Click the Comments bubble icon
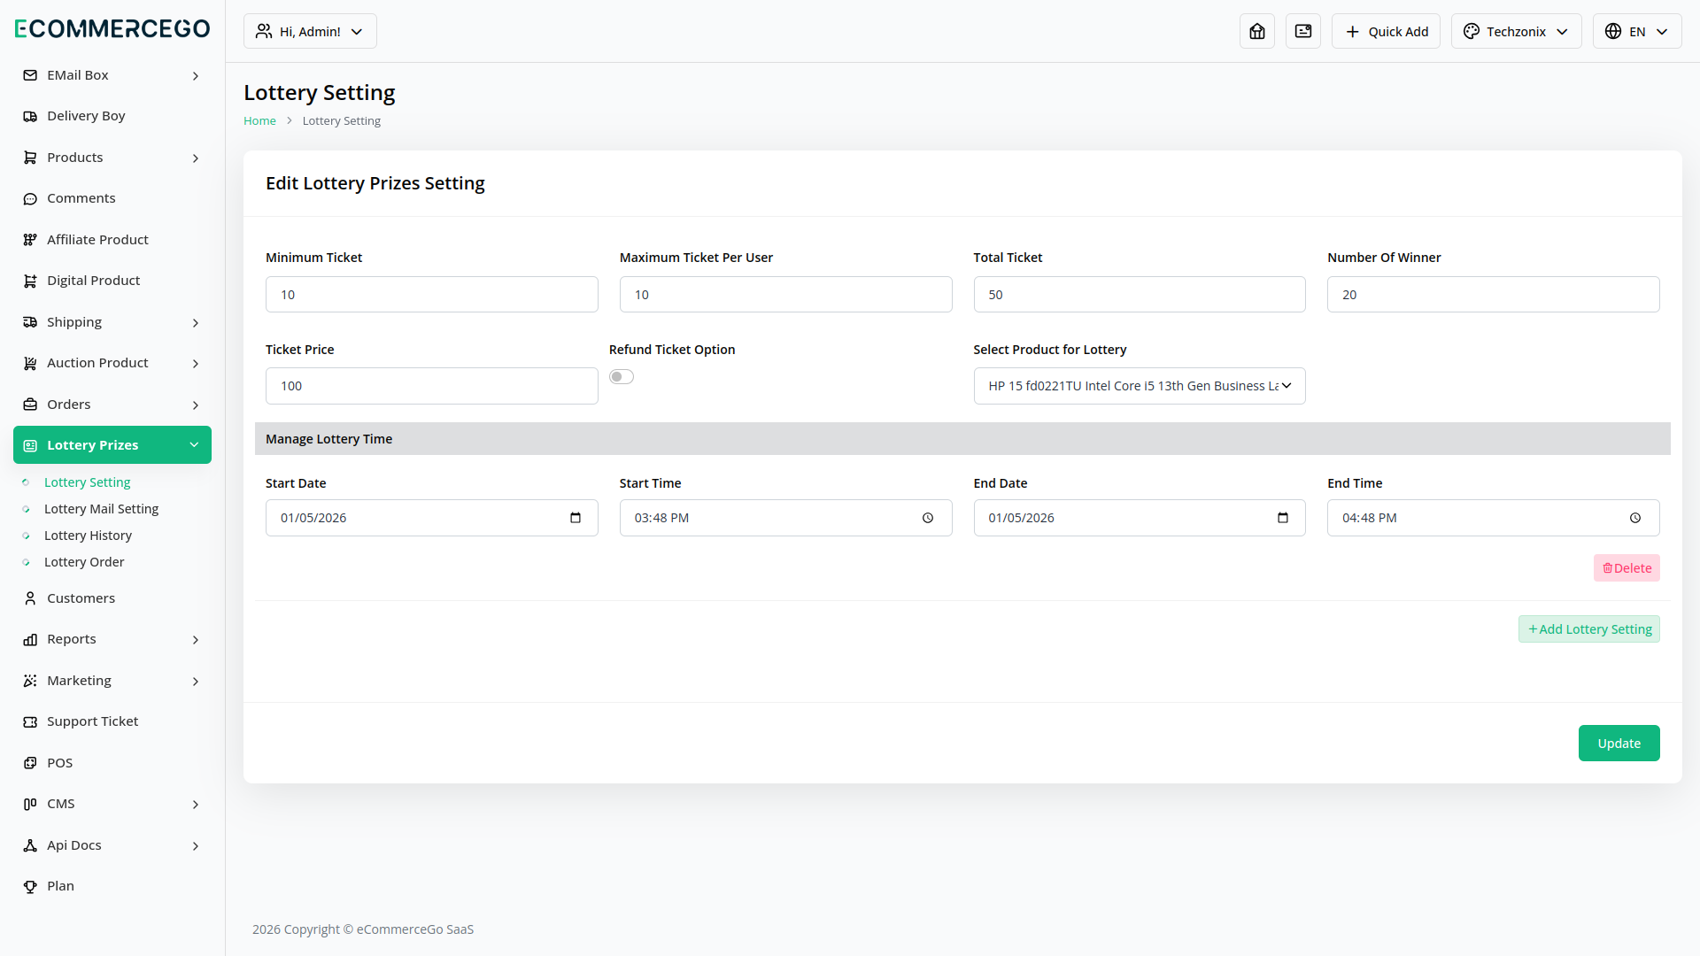Screen dimensions: 1700x956 click(x=30, y=198)
